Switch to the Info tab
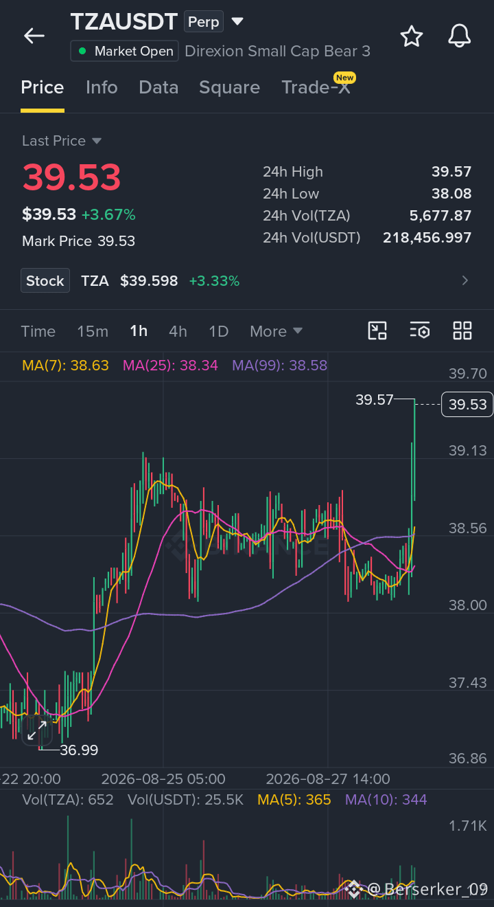The width and height of the screenshot is (494, 907). [x=102, y=87]
